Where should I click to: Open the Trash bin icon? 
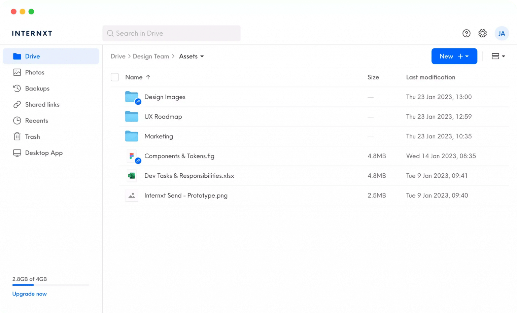click(x=17, y=136)
